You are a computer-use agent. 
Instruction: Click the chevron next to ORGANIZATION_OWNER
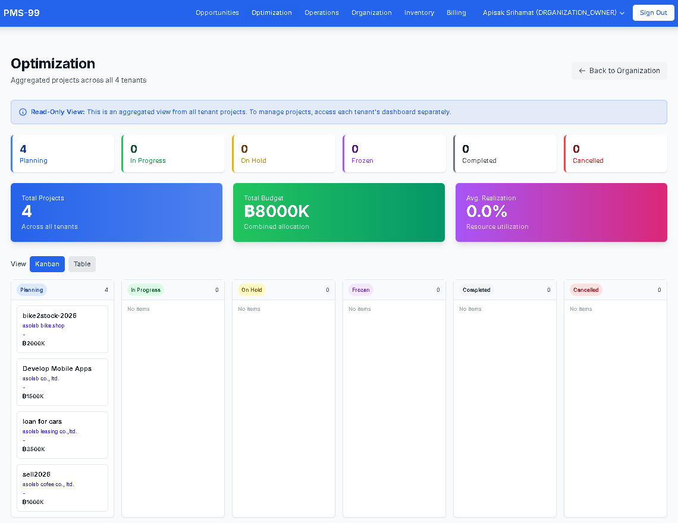click(621, 12)
